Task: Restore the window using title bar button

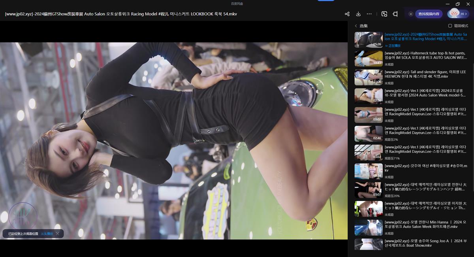Action: pyautogui.click(x=457, y=4)
